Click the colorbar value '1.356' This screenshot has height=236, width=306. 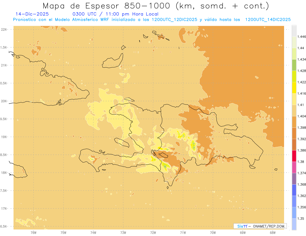click(302, 207)
